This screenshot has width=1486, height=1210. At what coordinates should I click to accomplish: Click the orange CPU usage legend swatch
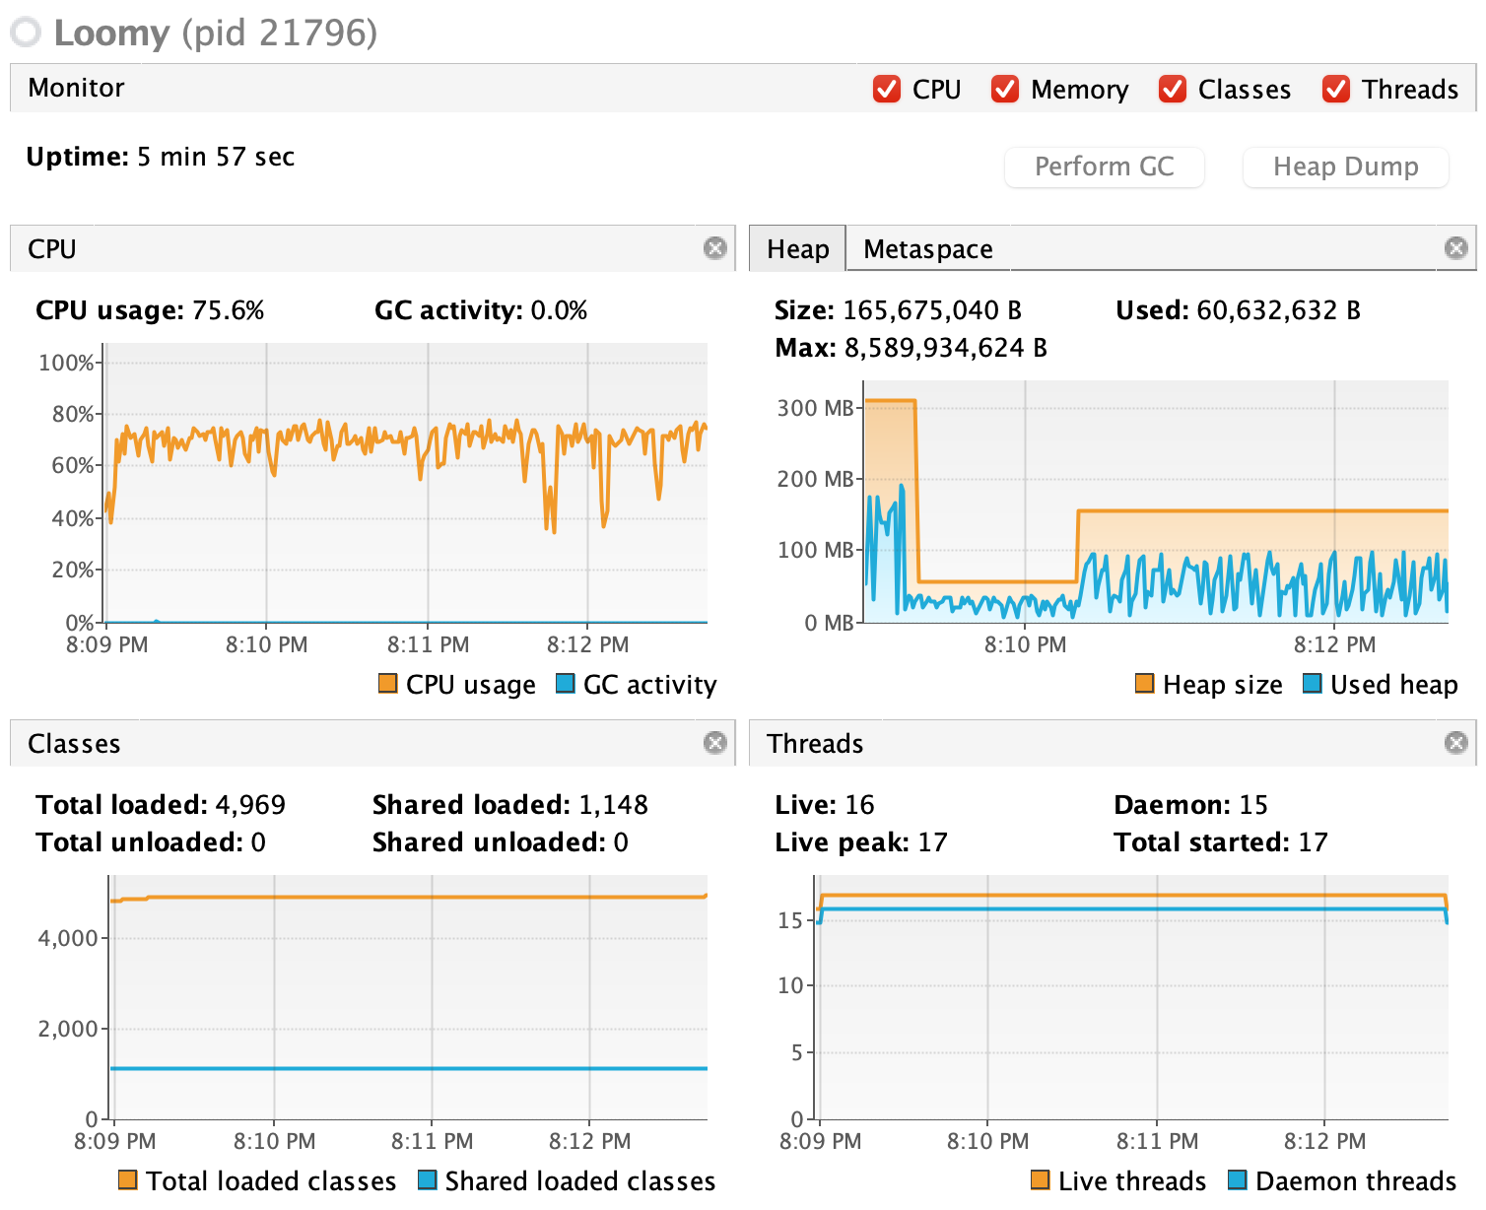[x=388, y=684]
